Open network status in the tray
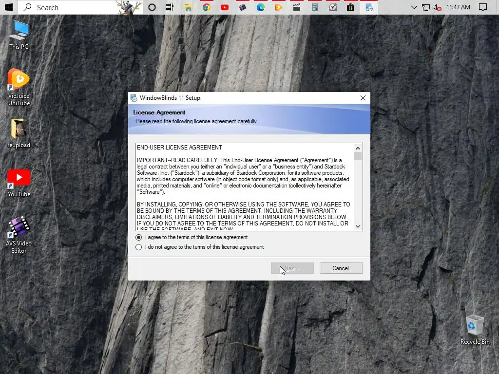 (x=425, y=7)
